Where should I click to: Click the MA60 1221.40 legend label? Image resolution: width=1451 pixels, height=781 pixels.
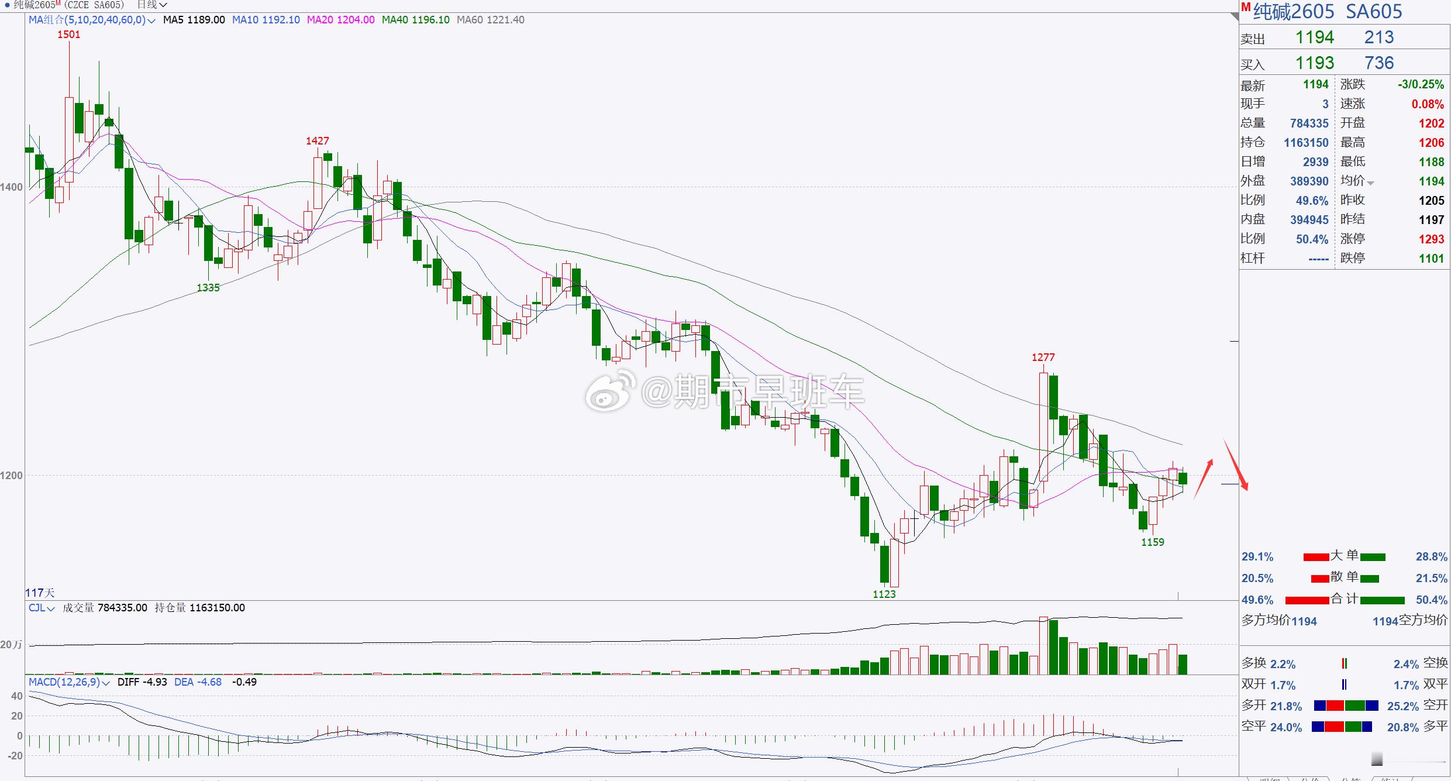pyautogui.click(x=490, y=20)
